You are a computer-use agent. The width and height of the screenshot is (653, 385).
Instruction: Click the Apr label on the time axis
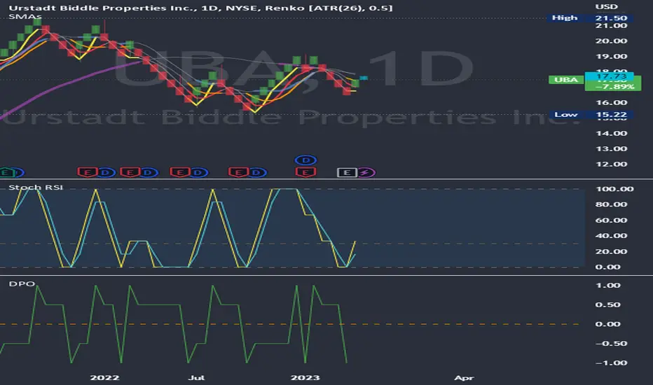464,377
